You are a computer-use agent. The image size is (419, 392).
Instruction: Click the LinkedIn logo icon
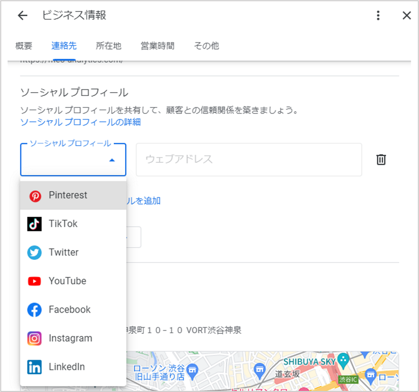pos(35,367)
